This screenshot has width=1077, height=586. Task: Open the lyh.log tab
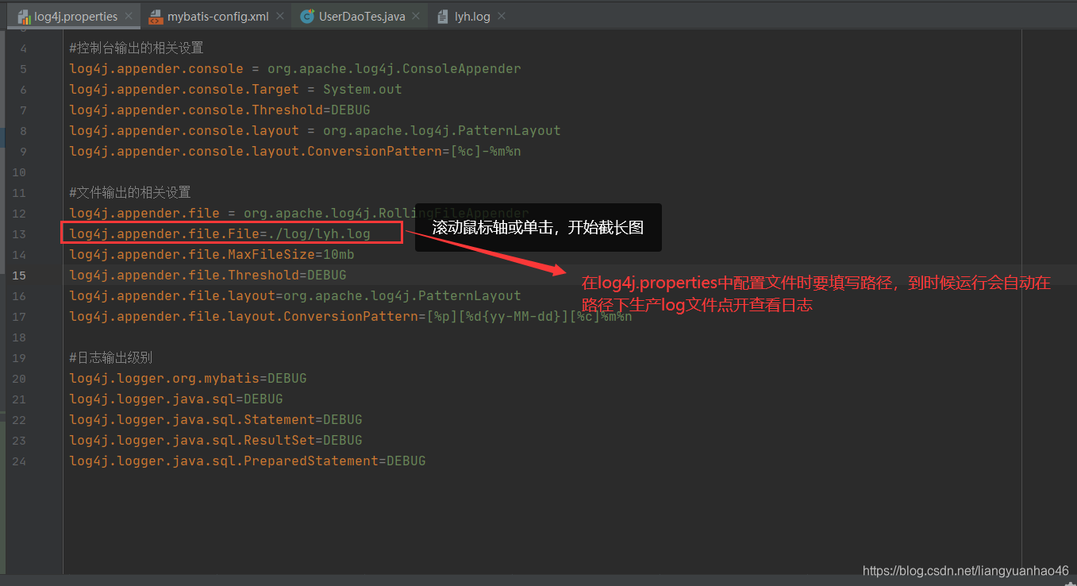click(x=472, y=17)
